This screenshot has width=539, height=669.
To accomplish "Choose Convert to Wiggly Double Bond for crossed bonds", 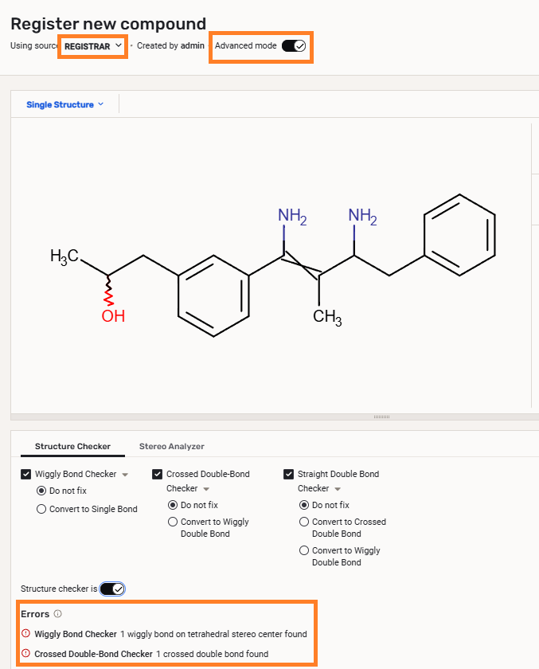I will tap(173, 522).
